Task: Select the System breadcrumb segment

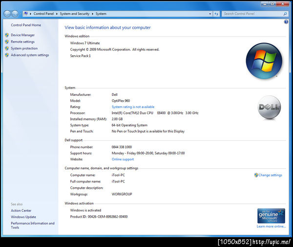Action: (101, 14)
